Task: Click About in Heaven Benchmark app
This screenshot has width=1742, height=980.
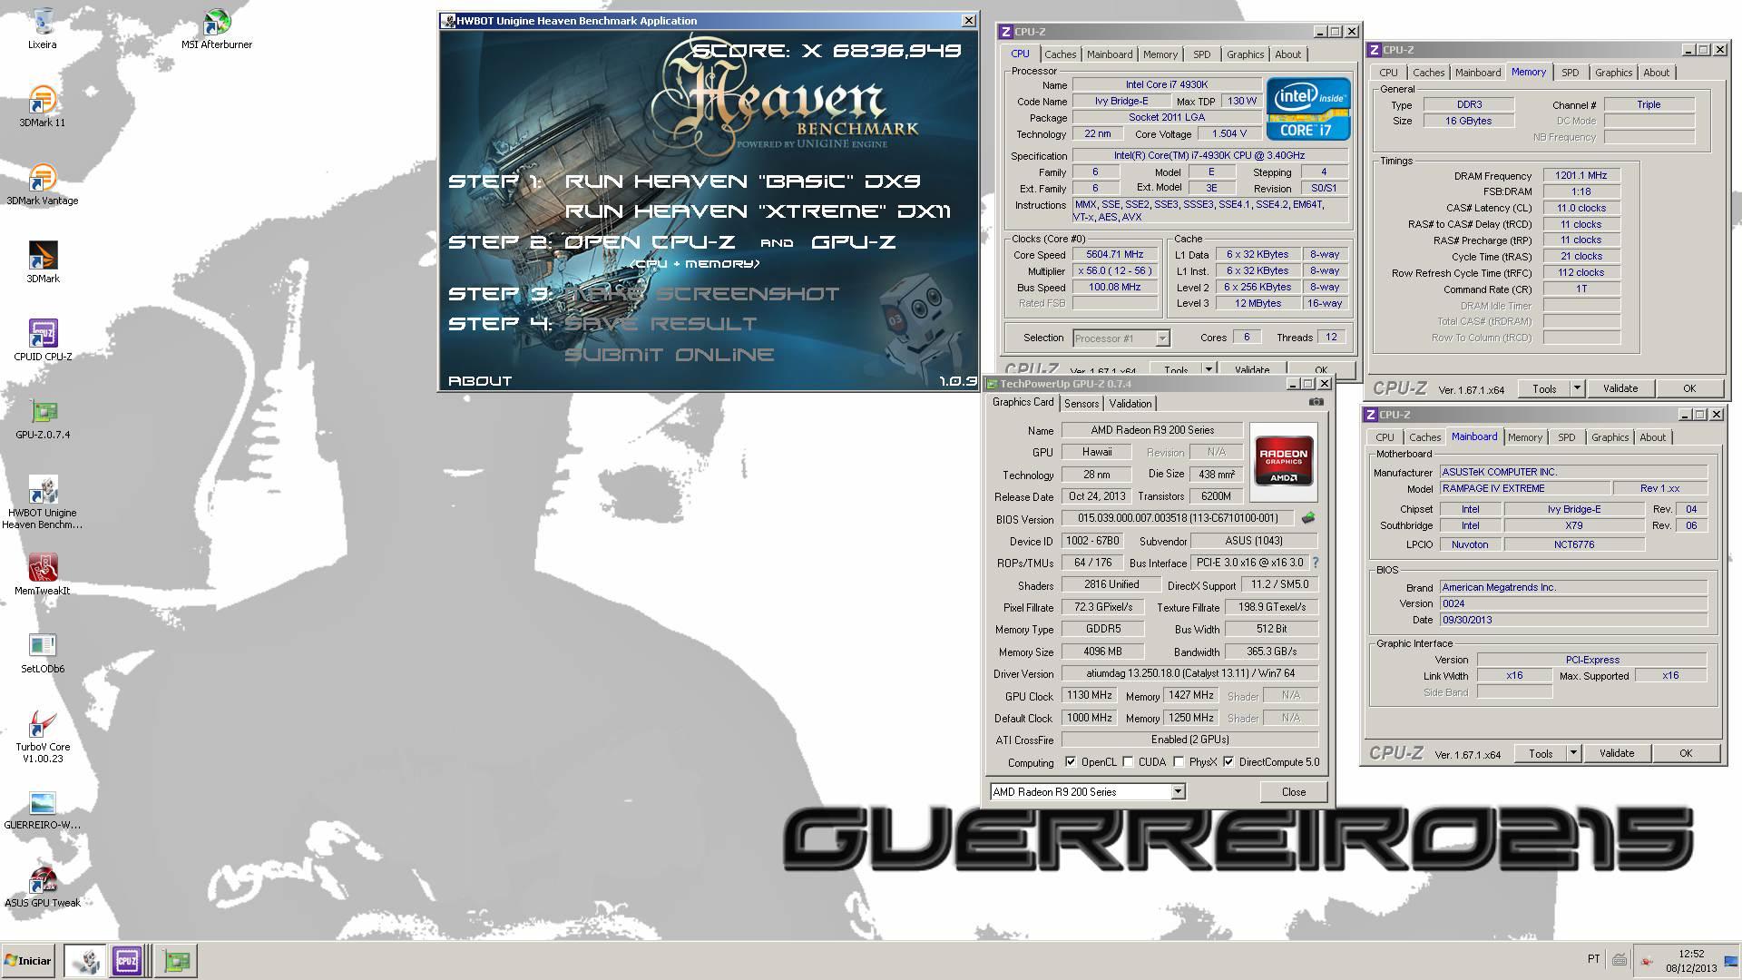Action: coord(480,381)
